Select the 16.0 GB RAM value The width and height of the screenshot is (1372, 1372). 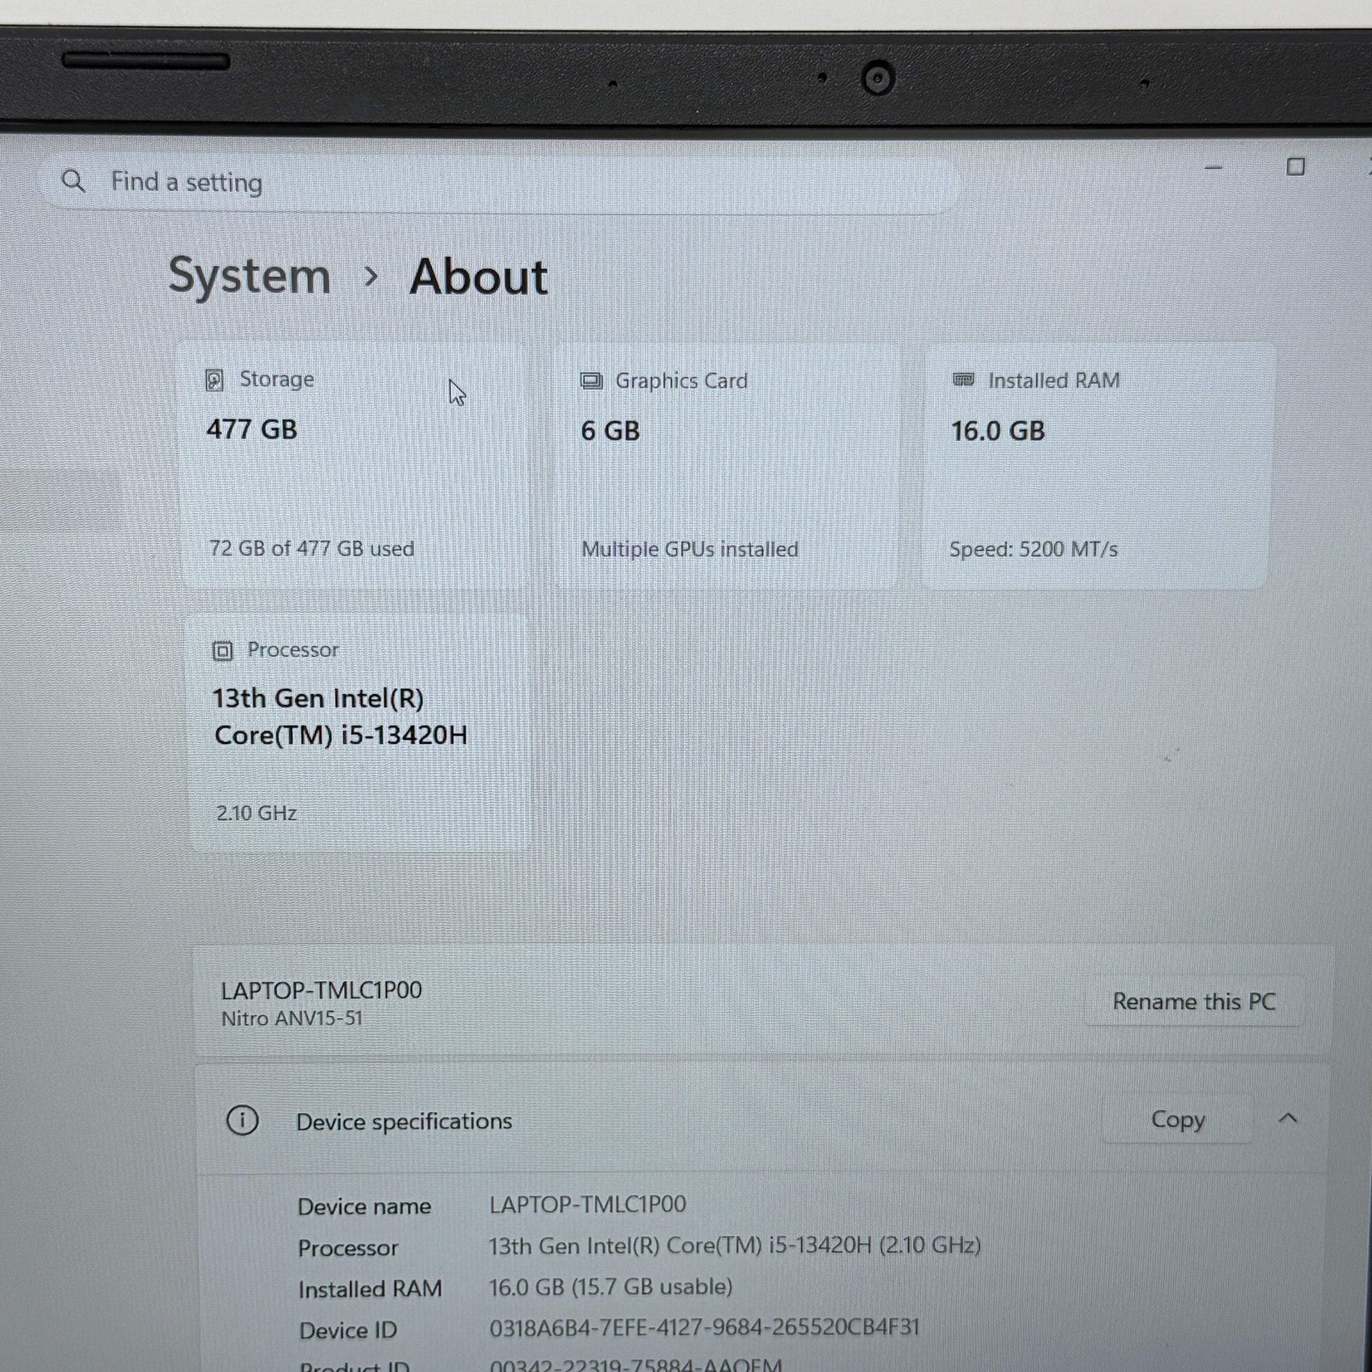998,430
